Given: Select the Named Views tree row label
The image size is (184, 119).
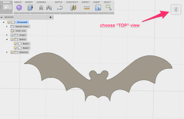Looking at the screenshot, I should click(22, 27).
